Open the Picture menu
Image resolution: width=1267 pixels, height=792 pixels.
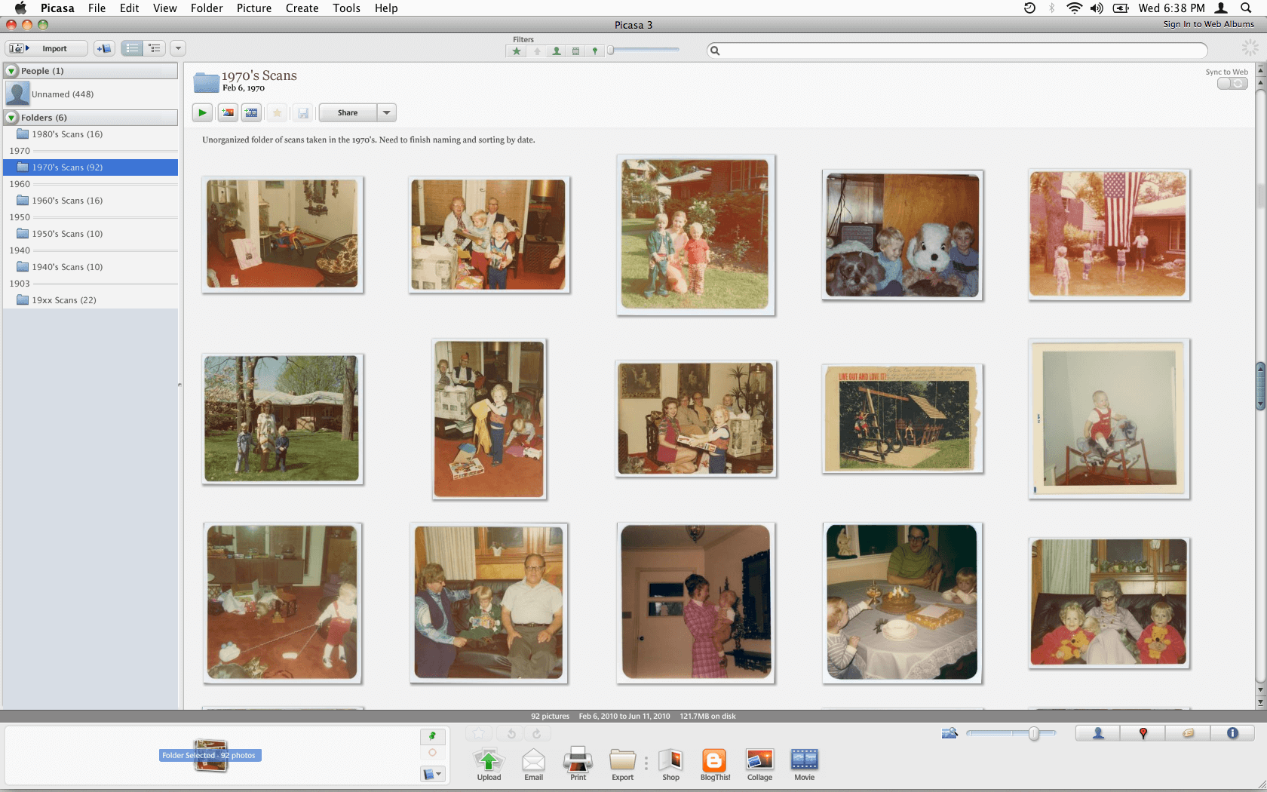[253, 8]
